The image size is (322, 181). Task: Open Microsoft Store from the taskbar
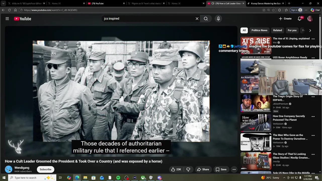click(93, 178)
